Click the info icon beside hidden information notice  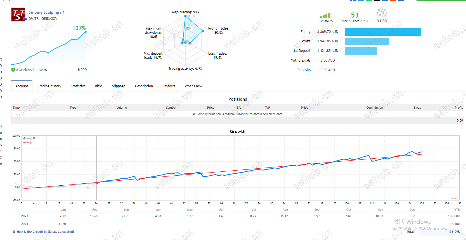(x=194, y=114)
